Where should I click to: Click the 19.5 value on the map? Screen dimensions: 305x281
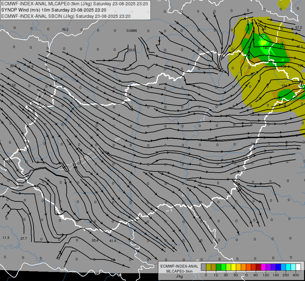point(132,50)
